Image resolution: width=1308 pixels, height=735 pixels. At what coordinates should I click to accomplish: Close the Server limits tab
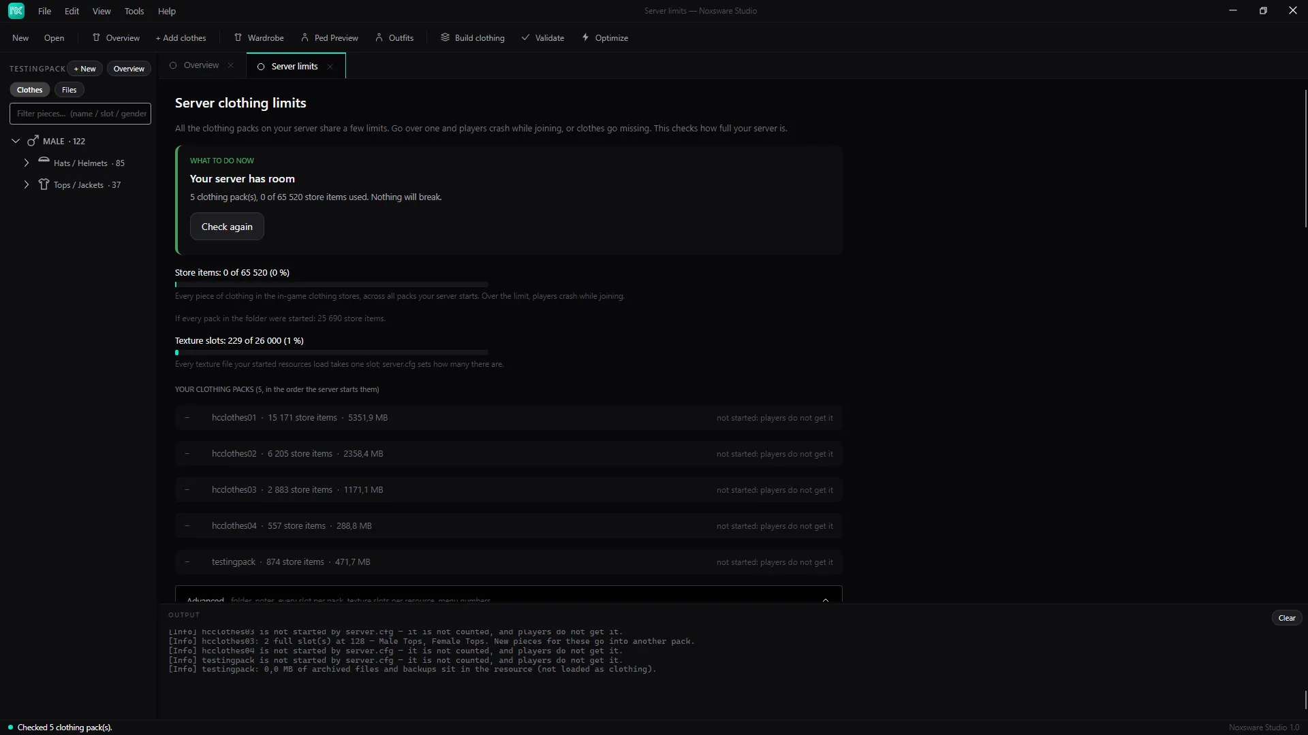[330, 66]
